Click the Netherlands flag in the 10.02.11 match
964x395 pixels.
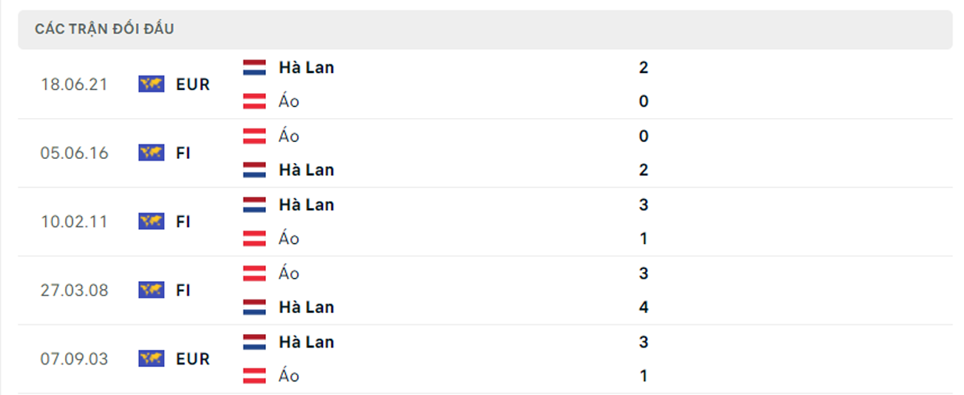[255, 205]
